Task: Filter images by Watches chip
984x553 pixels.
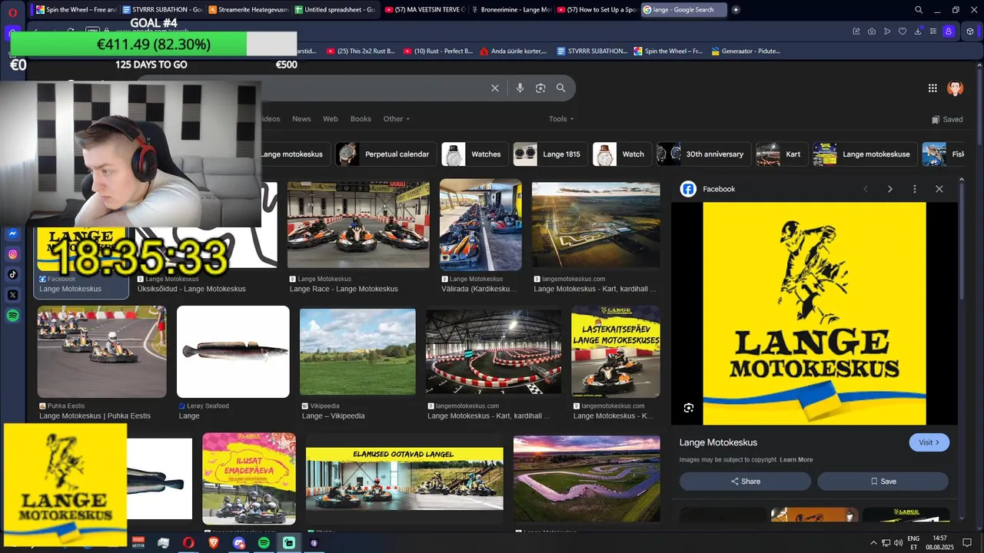Action: [x=474, y=154]
